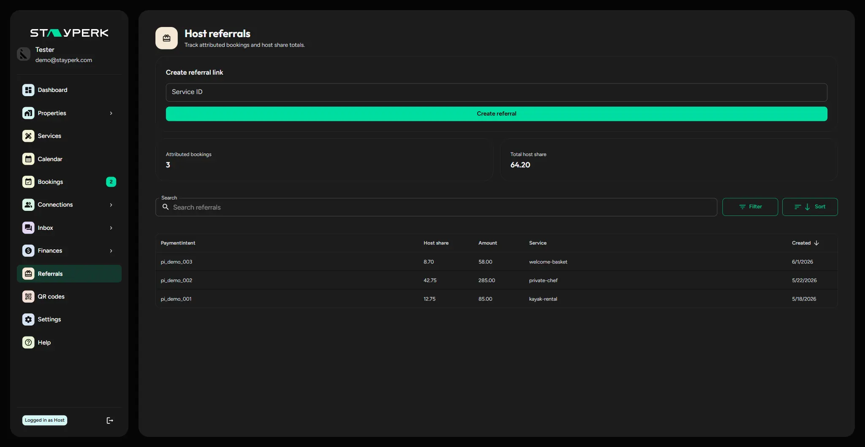Click the logout icon at sidebar bottom

pyautogui.click(x=110, y=420)
